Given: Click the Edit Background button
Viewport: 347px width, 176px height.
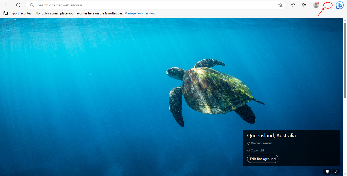Looking at the screenshot, I should coord(263,159).
